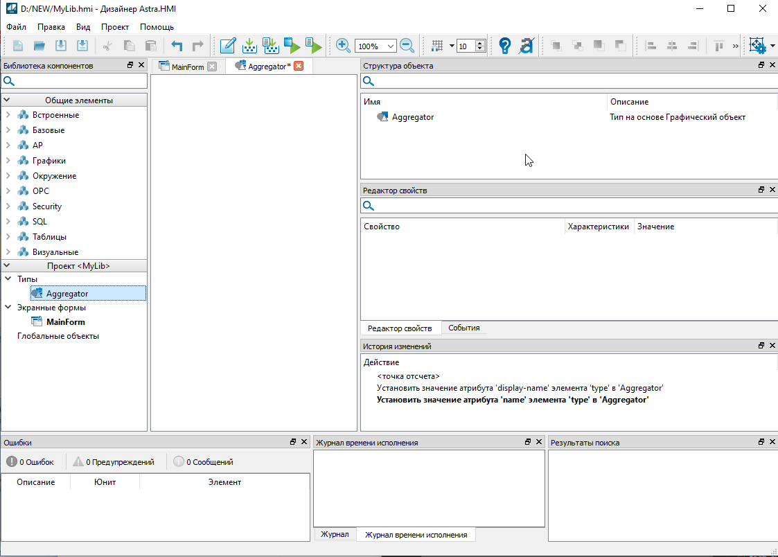This screenshot has width=778, height=557.
Task: Open the zoom percentage dropdown
Action: pos(391,46)
